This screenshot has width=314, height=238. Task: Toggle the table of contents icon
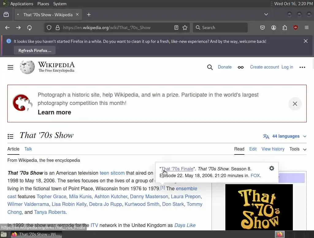[x=10, y=136]
